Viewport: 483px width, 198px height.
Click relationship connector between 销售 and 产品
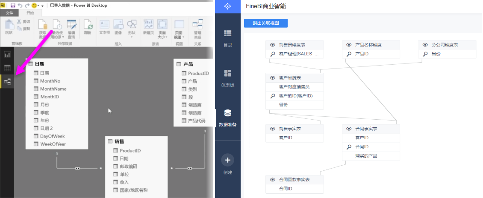coord(190,168)
